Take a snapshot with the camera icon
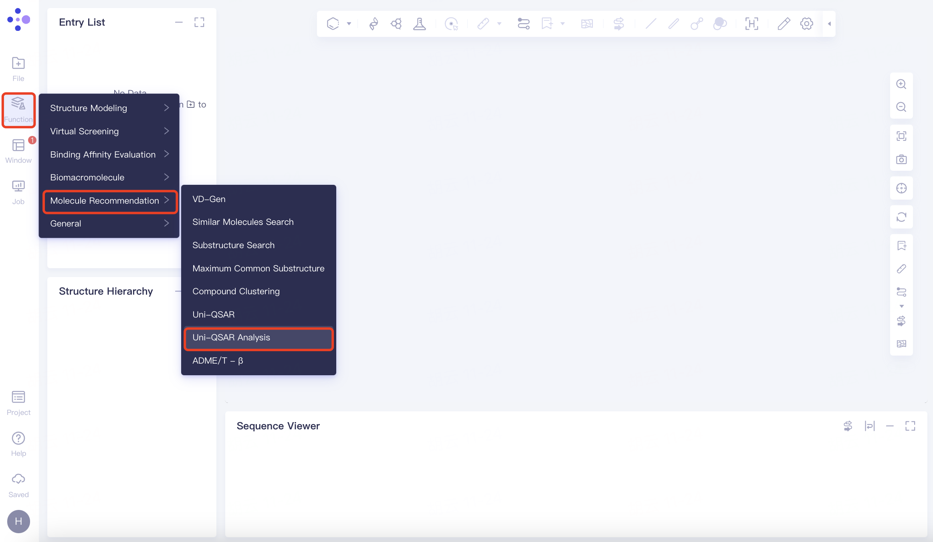The width and height of the screenshot is (933, 542). tap(901, 160)
